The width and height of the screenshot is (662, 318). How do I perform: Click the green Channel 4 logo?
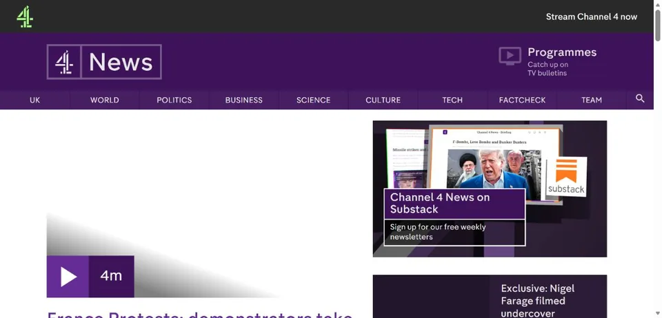(25, 17)
